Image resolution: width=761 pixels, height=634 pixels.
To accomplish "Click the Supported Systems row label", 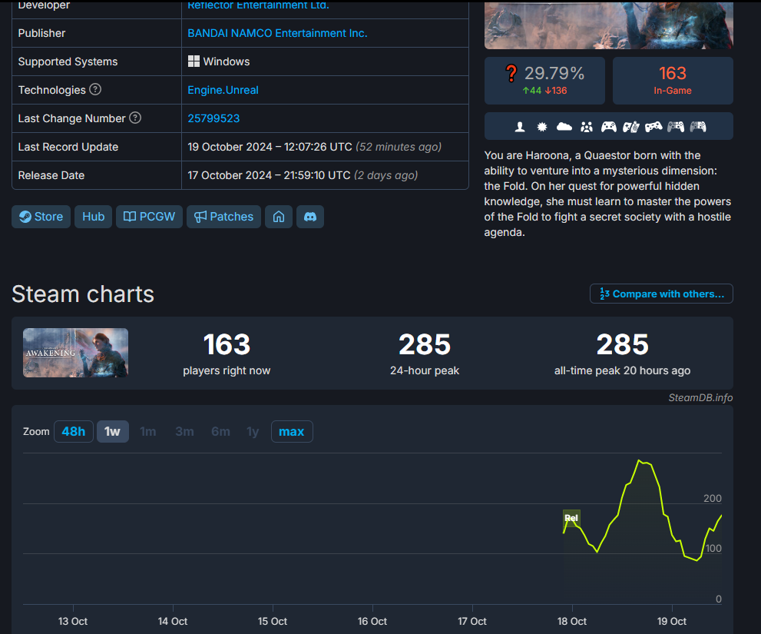I will (68, 61).
